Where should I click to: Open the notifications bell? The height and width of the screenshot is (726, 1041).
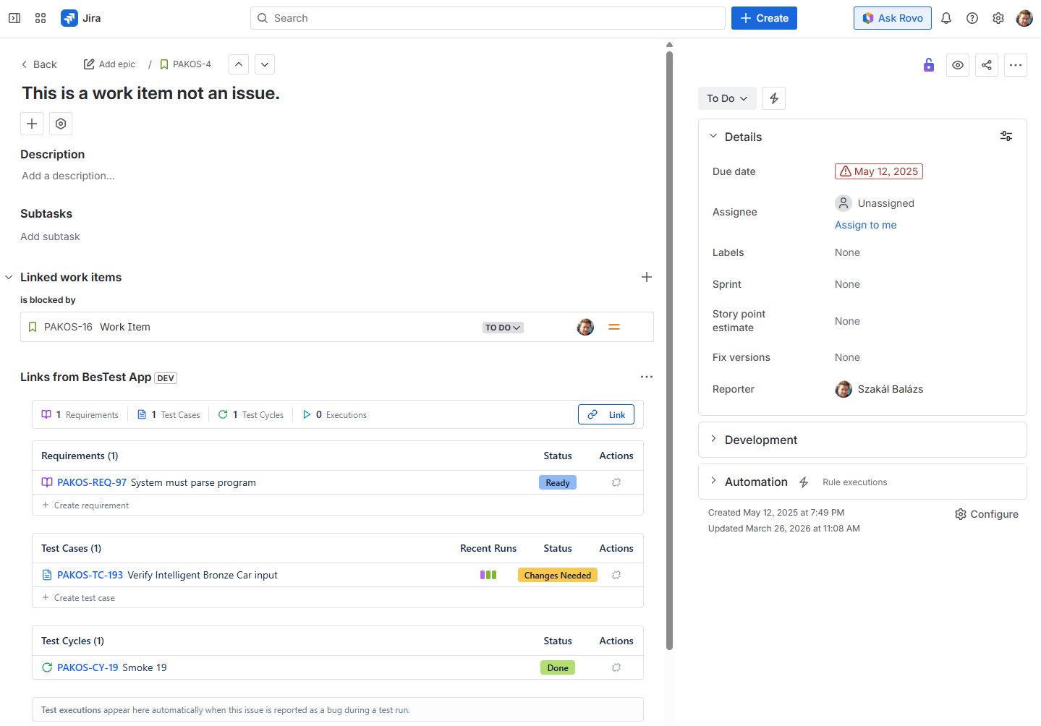click(x=946, y=18)
